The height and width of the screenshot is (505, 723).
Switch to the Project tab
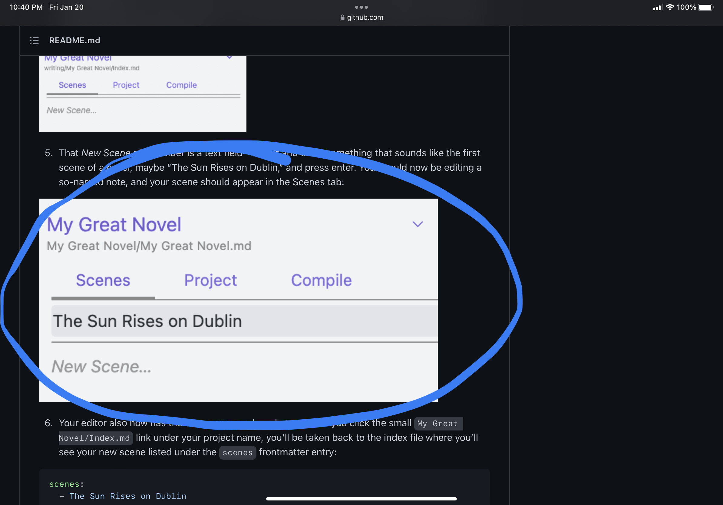tap(210, 280)
